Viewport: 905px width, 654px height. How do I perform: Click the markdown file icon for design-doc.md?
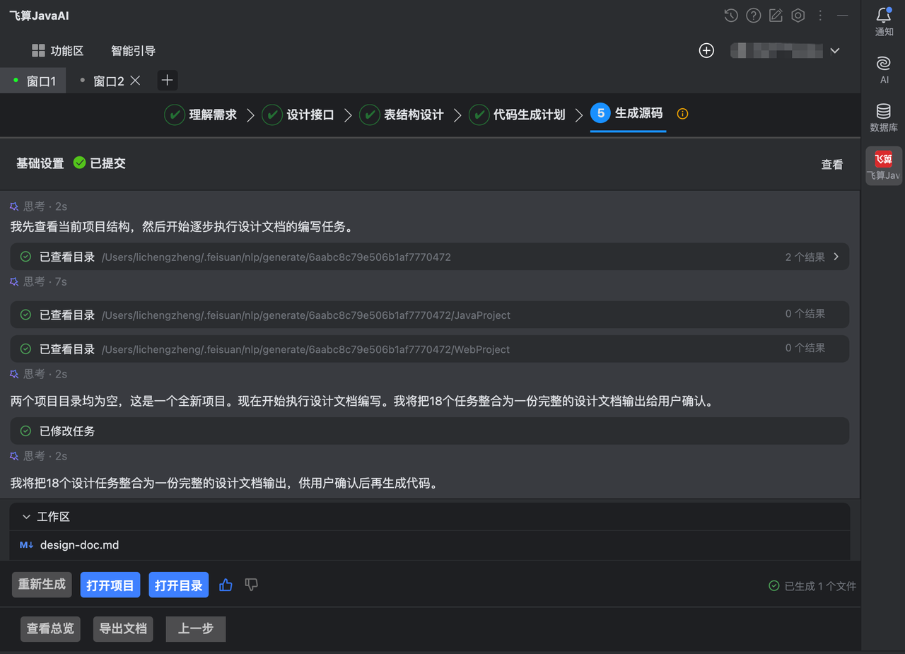27,545
